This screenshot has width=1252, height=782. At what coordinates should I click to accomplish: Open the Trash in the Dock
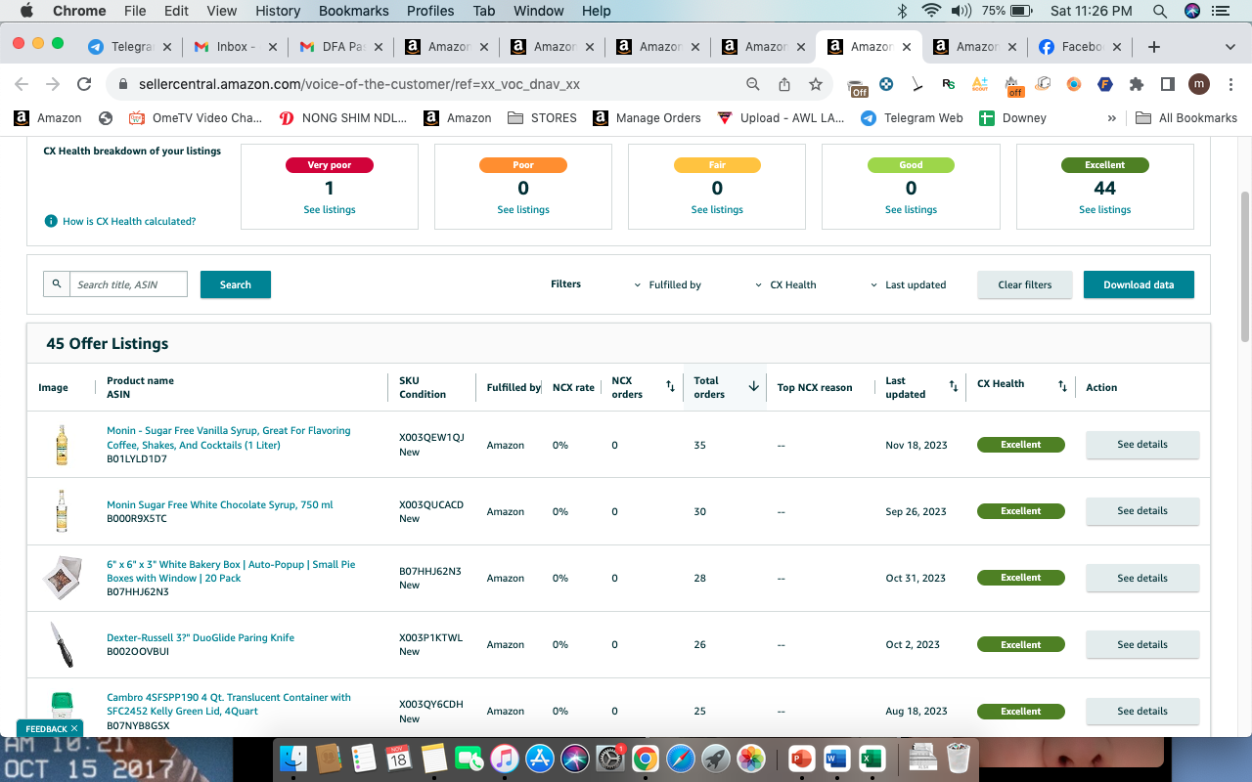point(959,758)
